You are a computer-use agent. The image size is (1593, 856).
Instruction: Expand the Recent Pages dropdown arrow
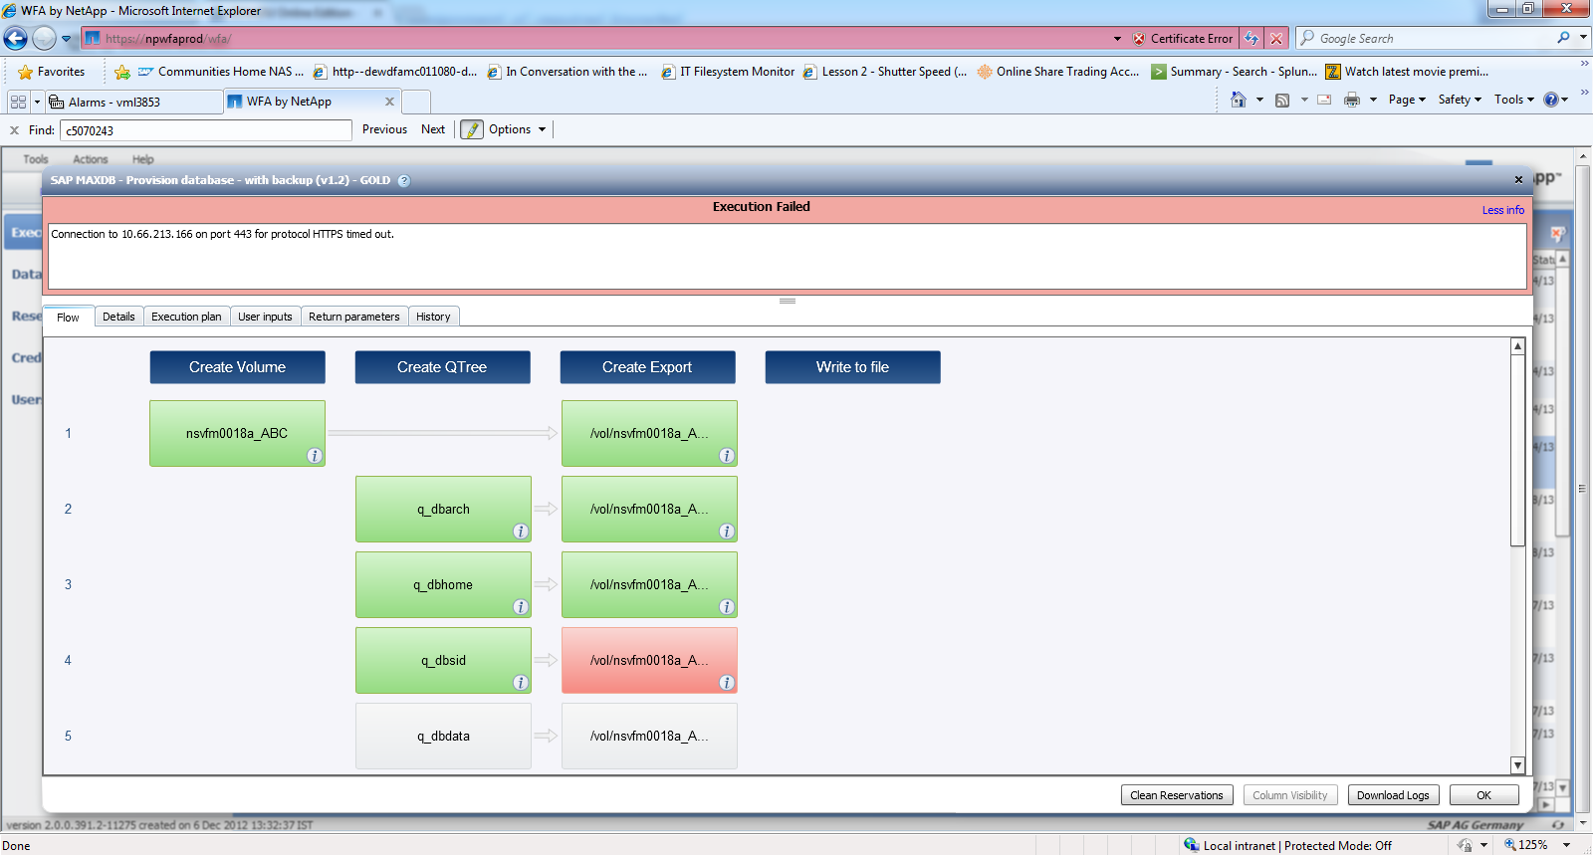tap(67, 40)
